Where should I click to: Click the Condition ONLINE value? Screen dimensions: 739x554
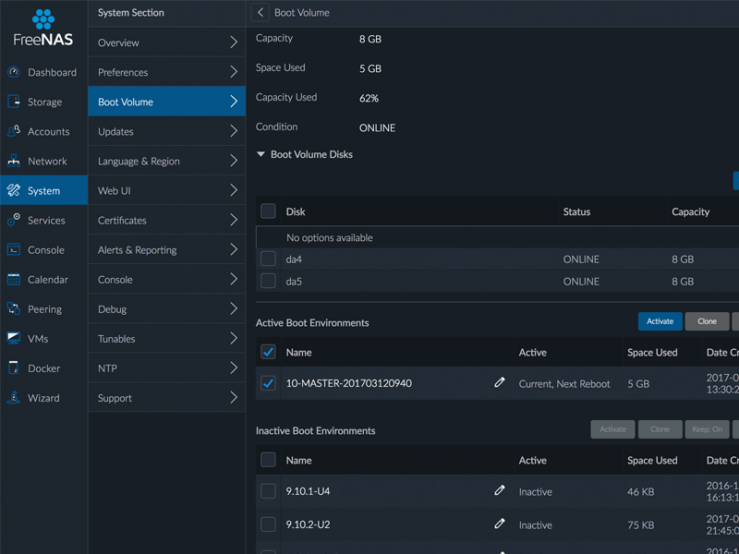tap(377, 127)
